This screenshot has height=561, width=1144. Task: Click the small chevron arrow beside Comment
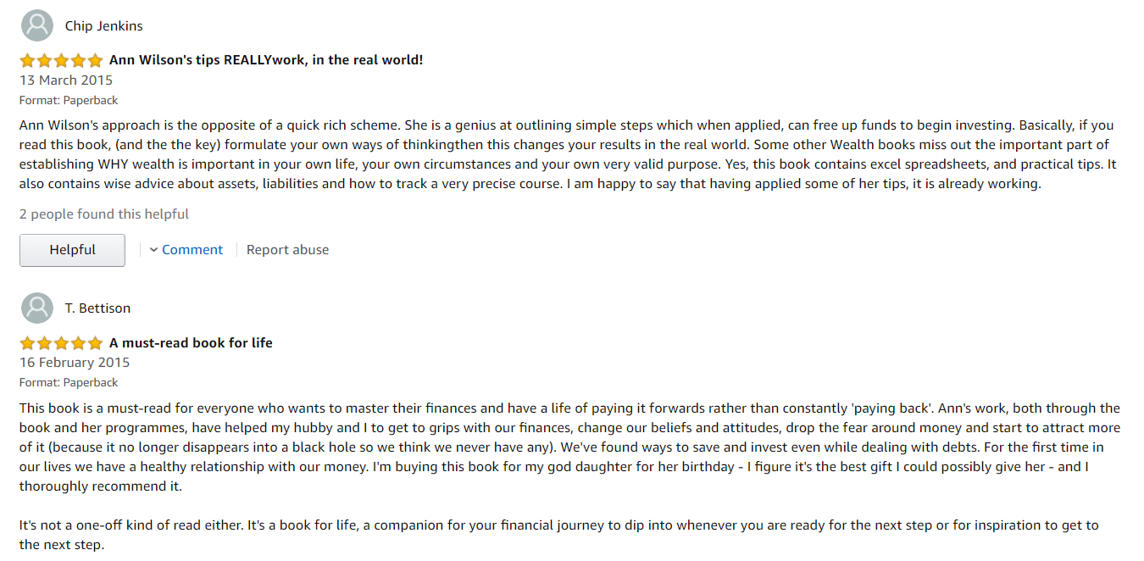tap(153, 250)
